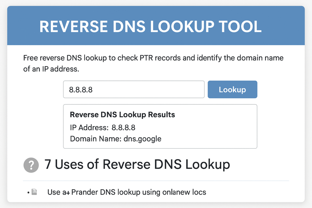The width and height of the screenshot is (312, 208).
Task: Click the 'Use a+ Prander DNS lookup' link
Action: (x=126, y=192)
